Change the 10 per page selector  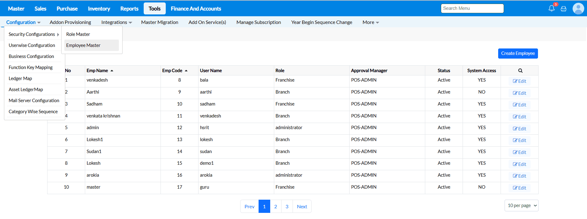521,206
